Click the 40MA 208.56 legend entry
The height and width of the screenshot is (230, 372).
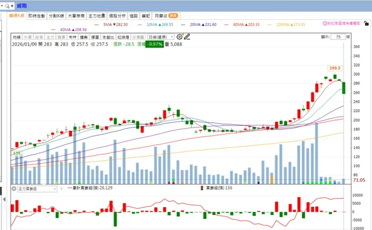coord(69,30)
